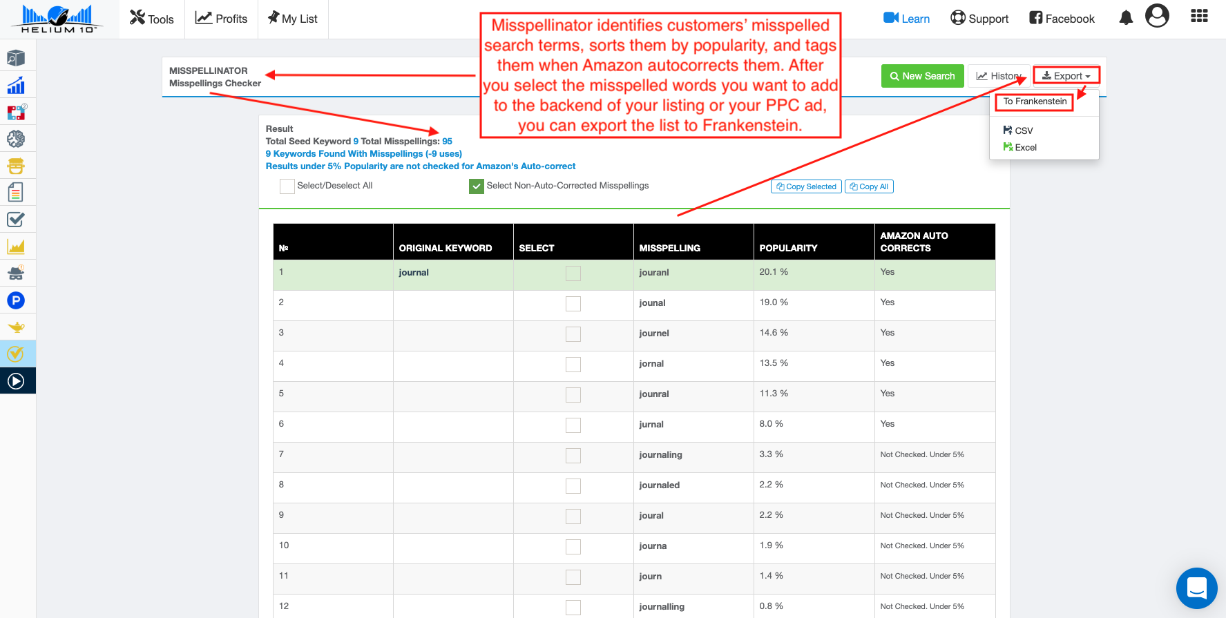Open search History
The image size is (1226, 618).
(999, 76)
